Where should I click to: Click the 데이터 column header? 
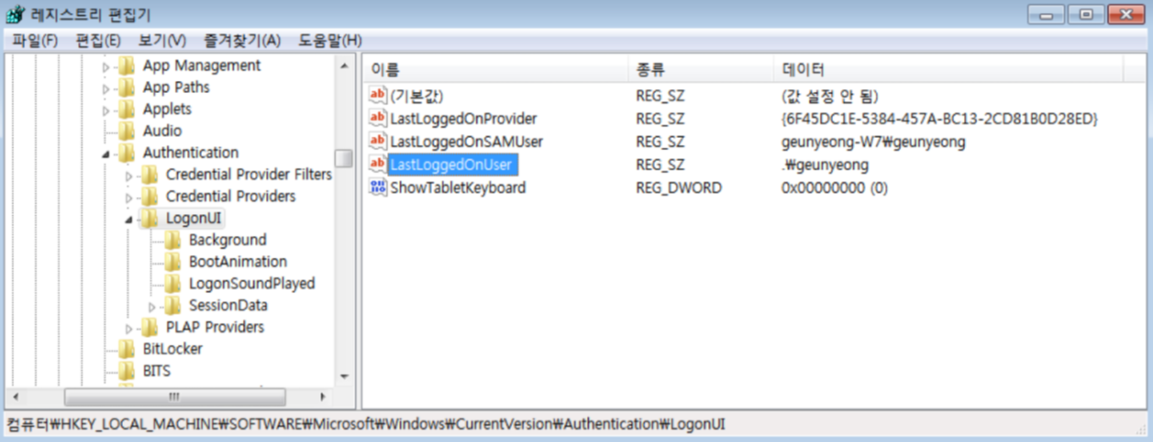(x=946, y=70)
